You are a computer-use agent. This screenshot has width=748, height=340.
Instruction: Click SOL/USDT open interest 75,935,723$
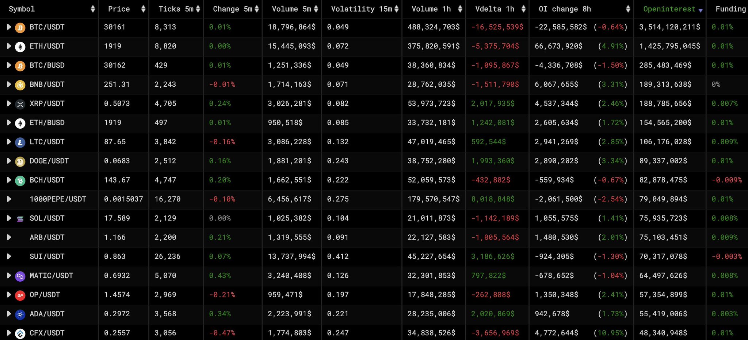click(x=663, y=218)
